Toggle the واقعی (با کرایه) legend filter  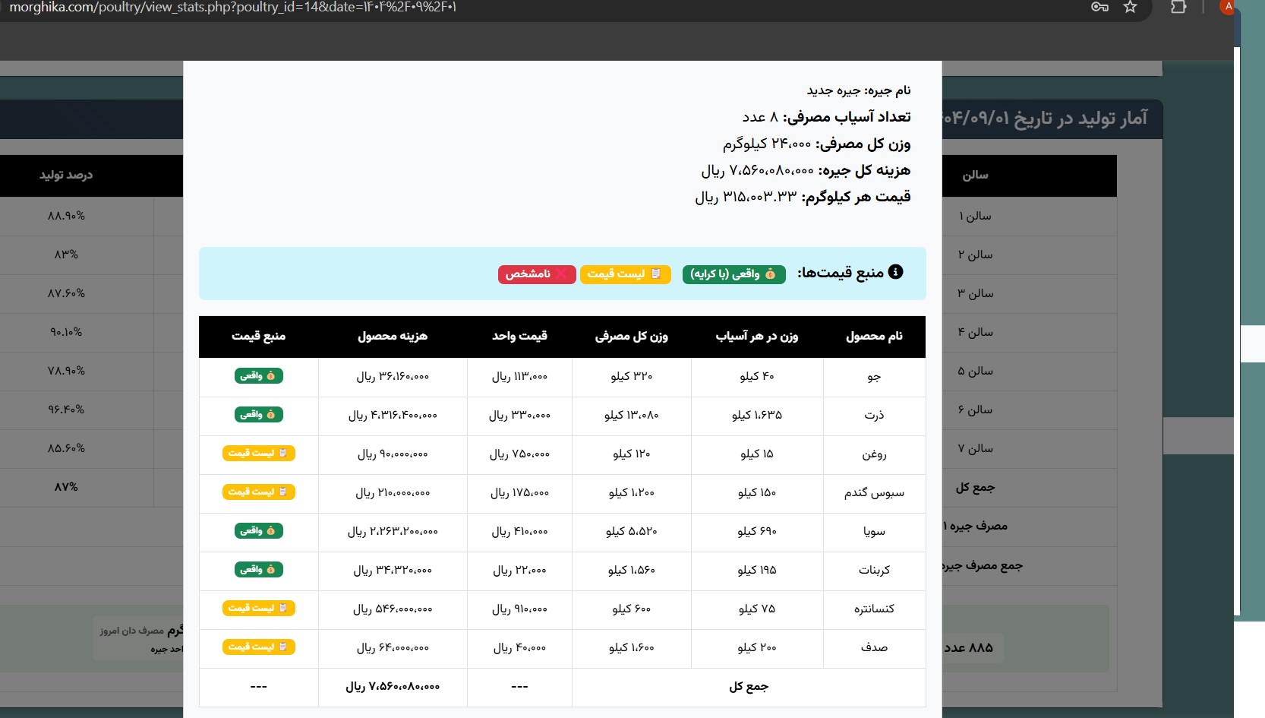(x=734, y=274)
